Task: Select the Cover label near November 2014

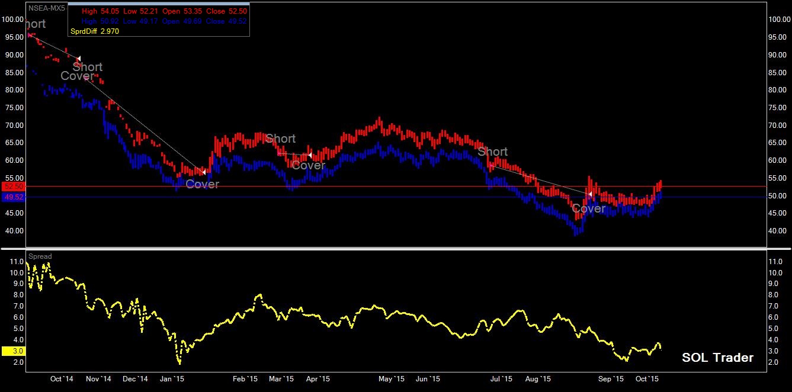Action: pos(77,76)
